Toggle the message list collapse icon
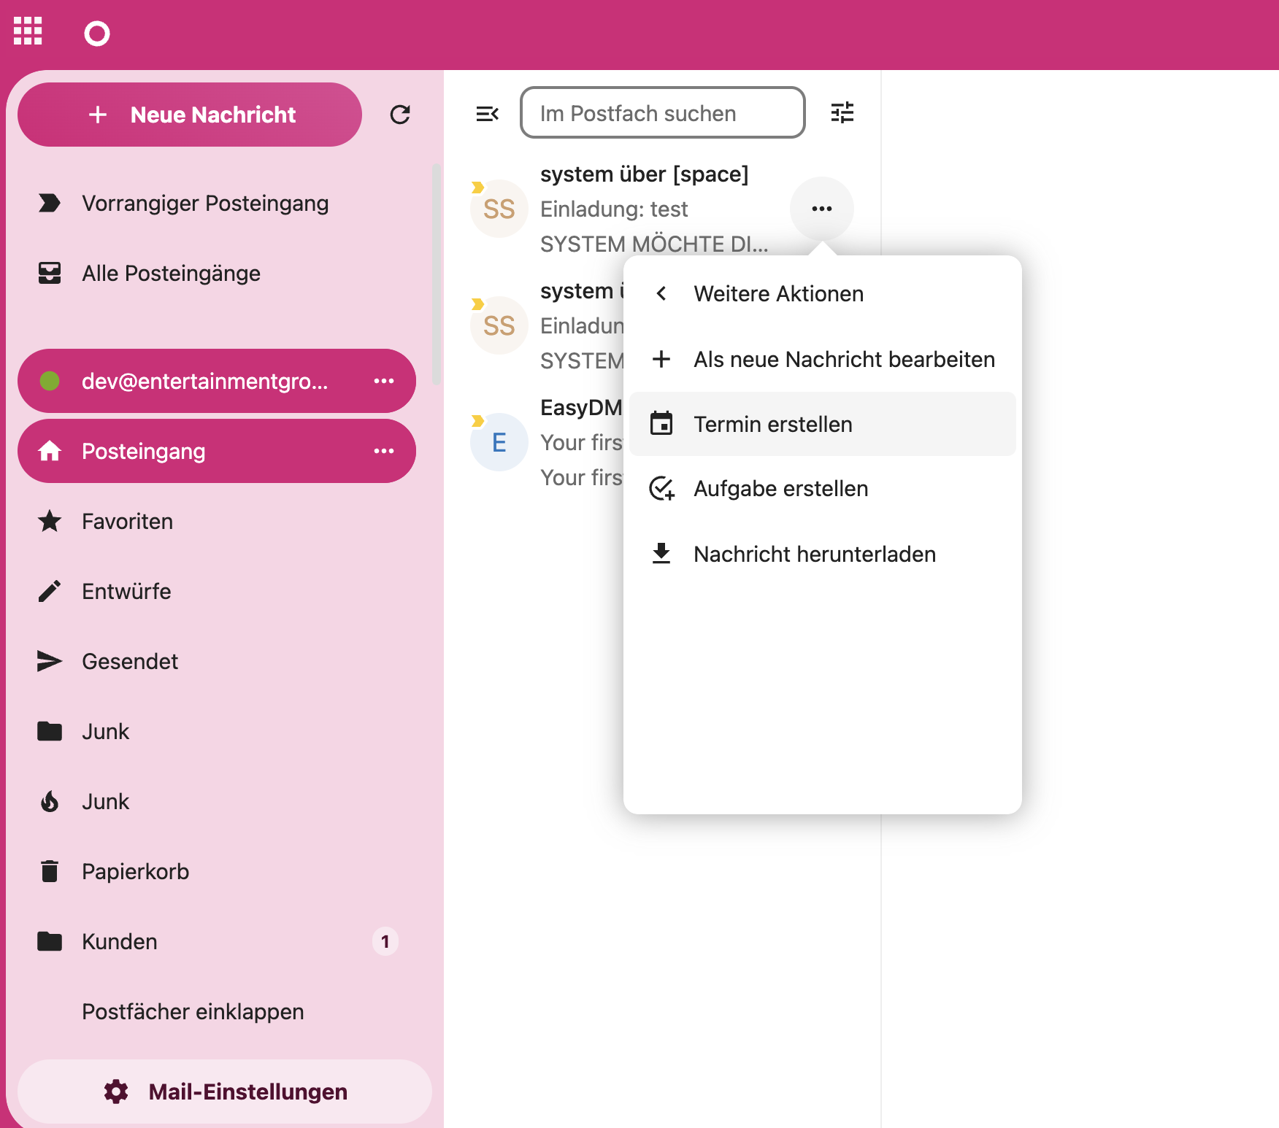Viewport: 1279px width, 1128px height. pos(487,114)
